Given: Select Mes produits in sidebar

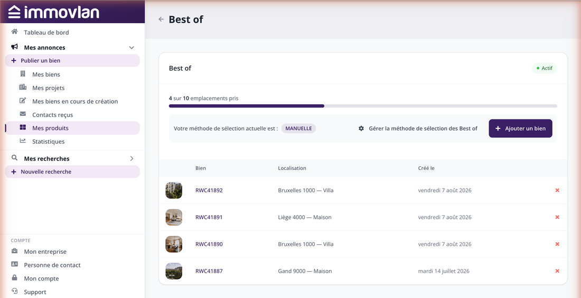Looking at the screenshot, I should tap(73, 128).
